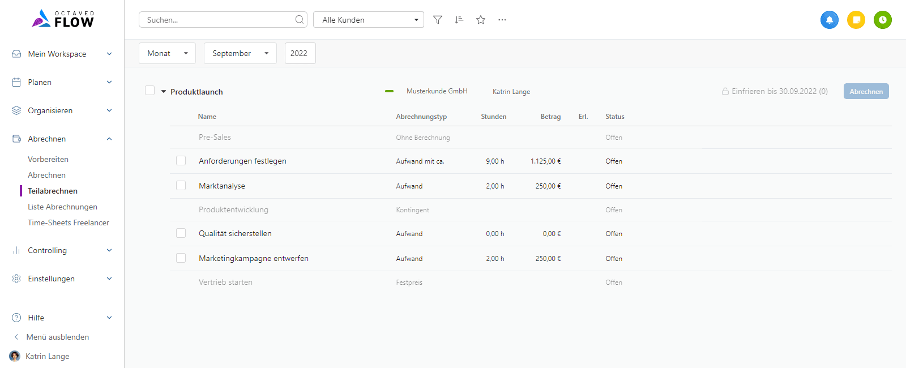The width and height of the screenshot is (906, 368).
Task: Open Liste Abrechnungen in the sidebar
Action: point(63,207)
